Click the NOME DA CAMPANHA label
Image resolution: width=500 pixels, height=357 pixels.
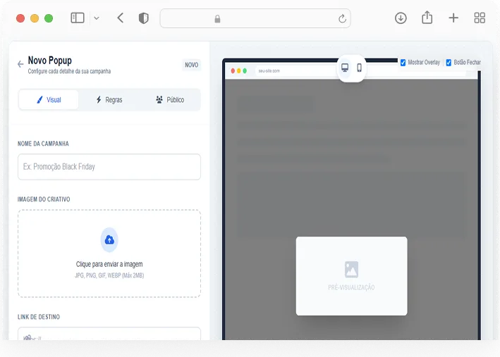pyautogui.click(x=43, y=144)
